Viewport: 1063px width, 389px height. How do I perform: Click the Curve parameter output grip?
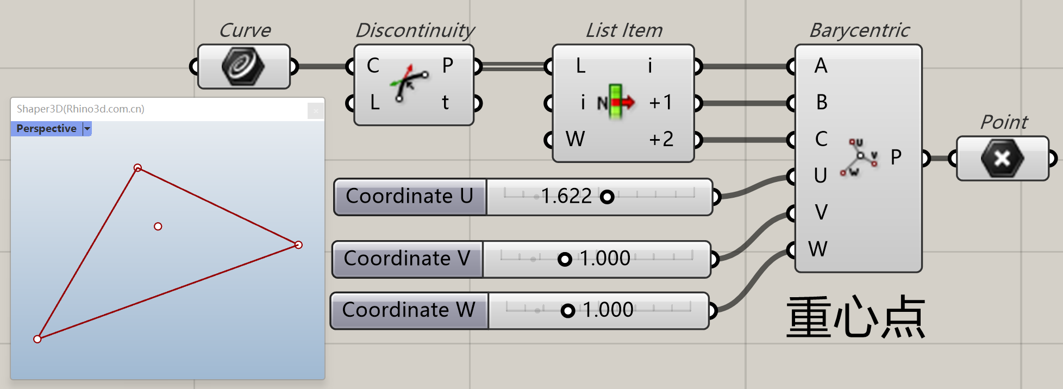[x=293, y=67]
